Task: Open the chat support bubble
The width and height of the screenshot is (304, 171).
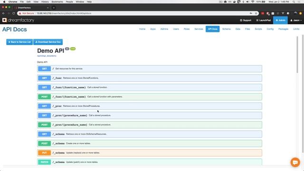Action: 295,162
